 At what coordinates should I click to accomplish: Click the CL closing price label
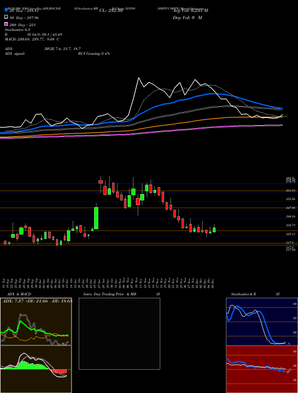tap(111, 11)
